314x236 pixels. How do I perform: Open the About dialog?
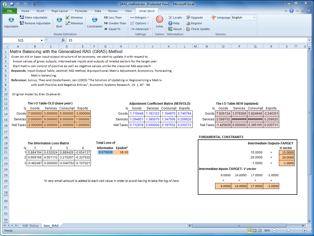click(175, 29)
